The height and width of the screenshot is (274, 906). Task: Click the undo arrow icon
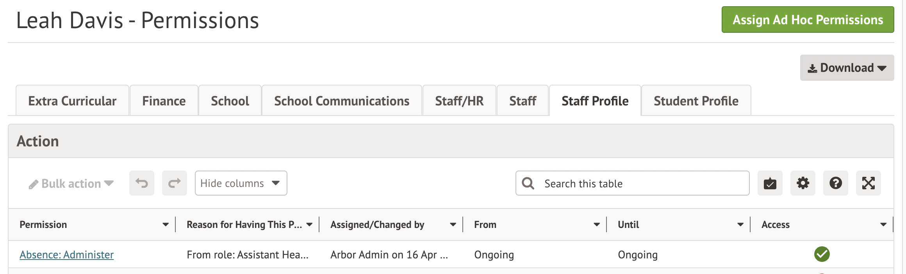142,183
